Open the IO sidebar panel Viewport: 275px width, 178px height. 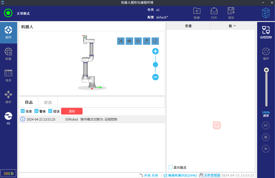pos(8,118)
